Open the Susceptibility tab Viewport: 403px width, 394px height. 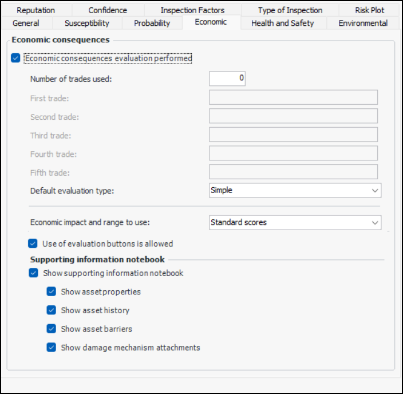[x=86, y=23]
